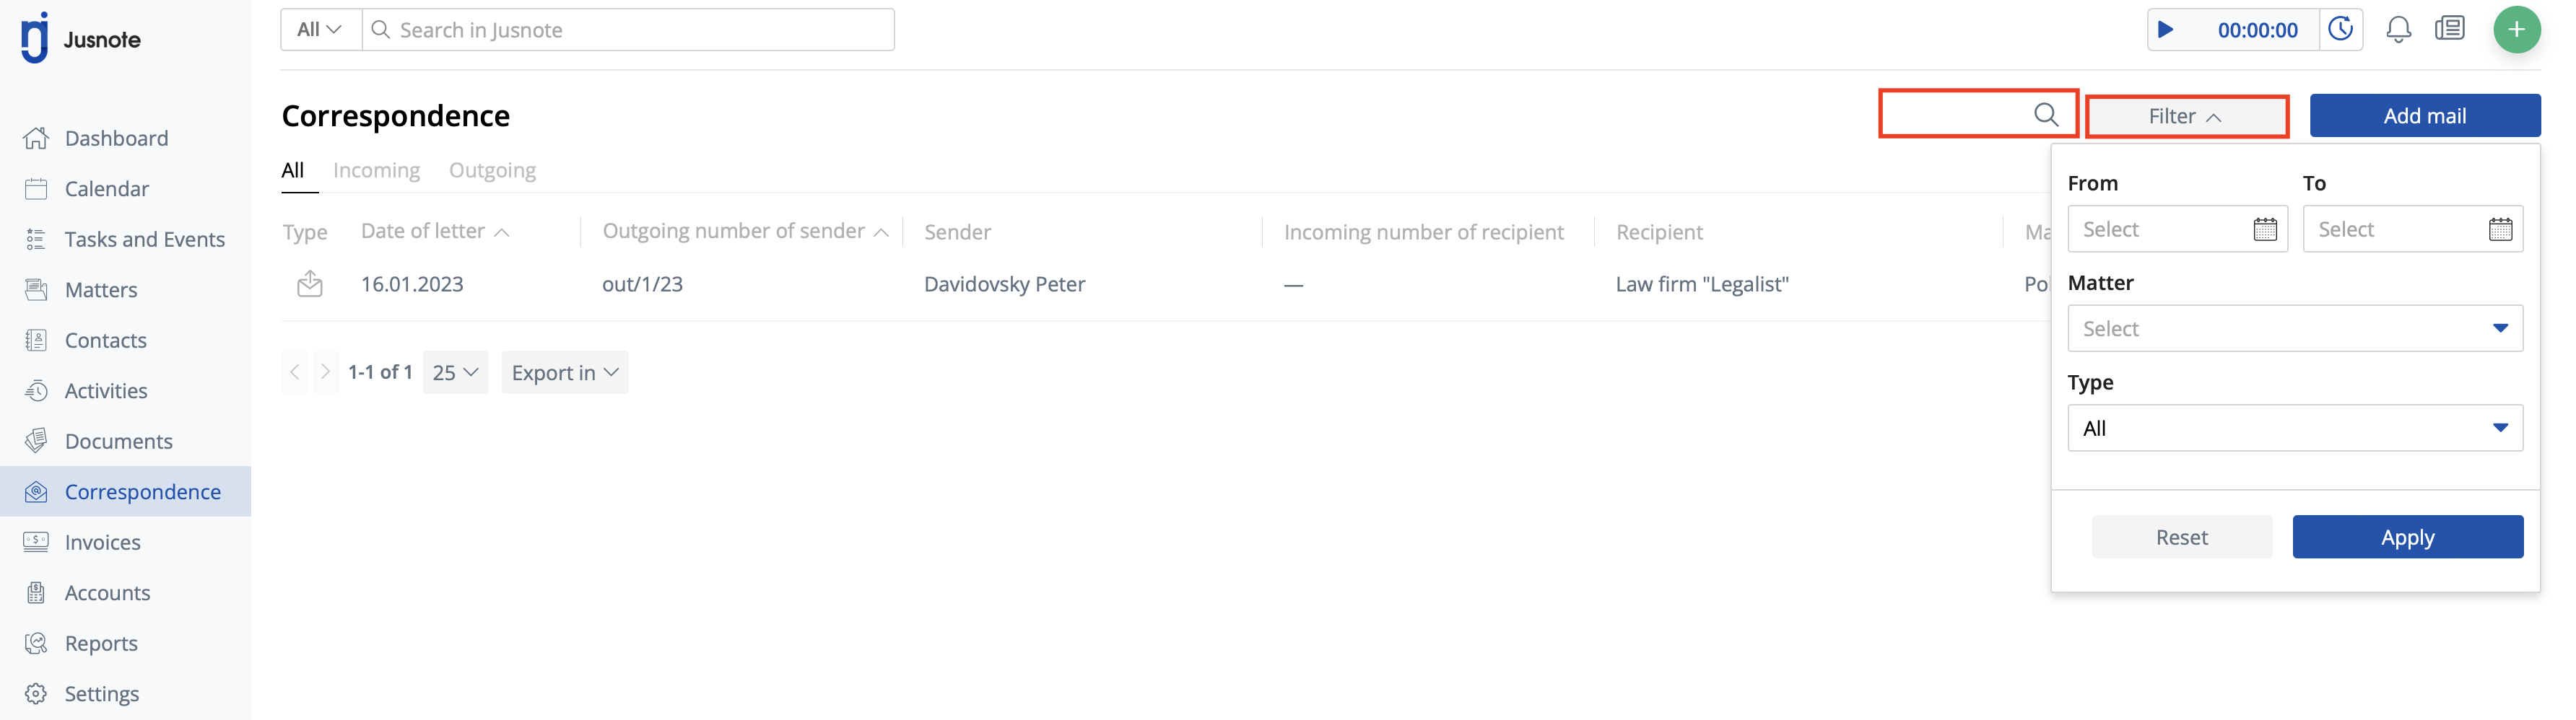This screenshot has width=2576, height=720.
Task: Change the 25 per page selector
Action: click(x=455, y=372)
